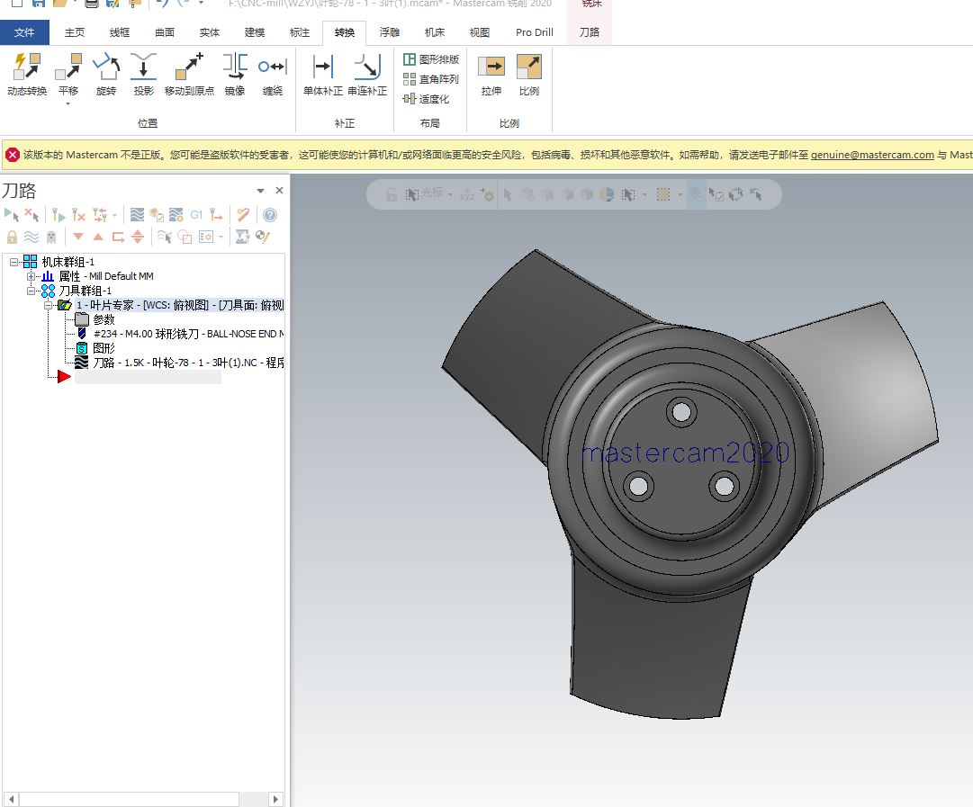
Task: Regenerate all dirty operations icon
Action: click(x=78, y=215)
